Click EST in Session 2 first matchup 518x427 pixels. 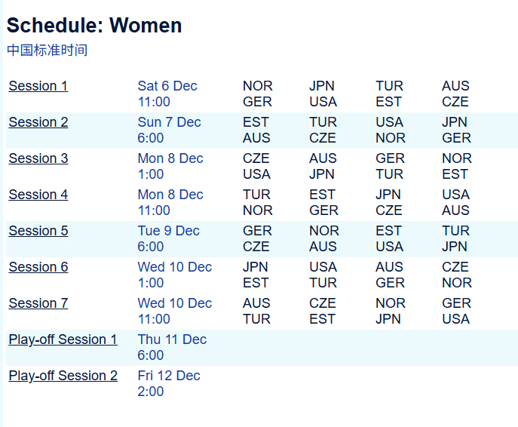click(256, 122)
